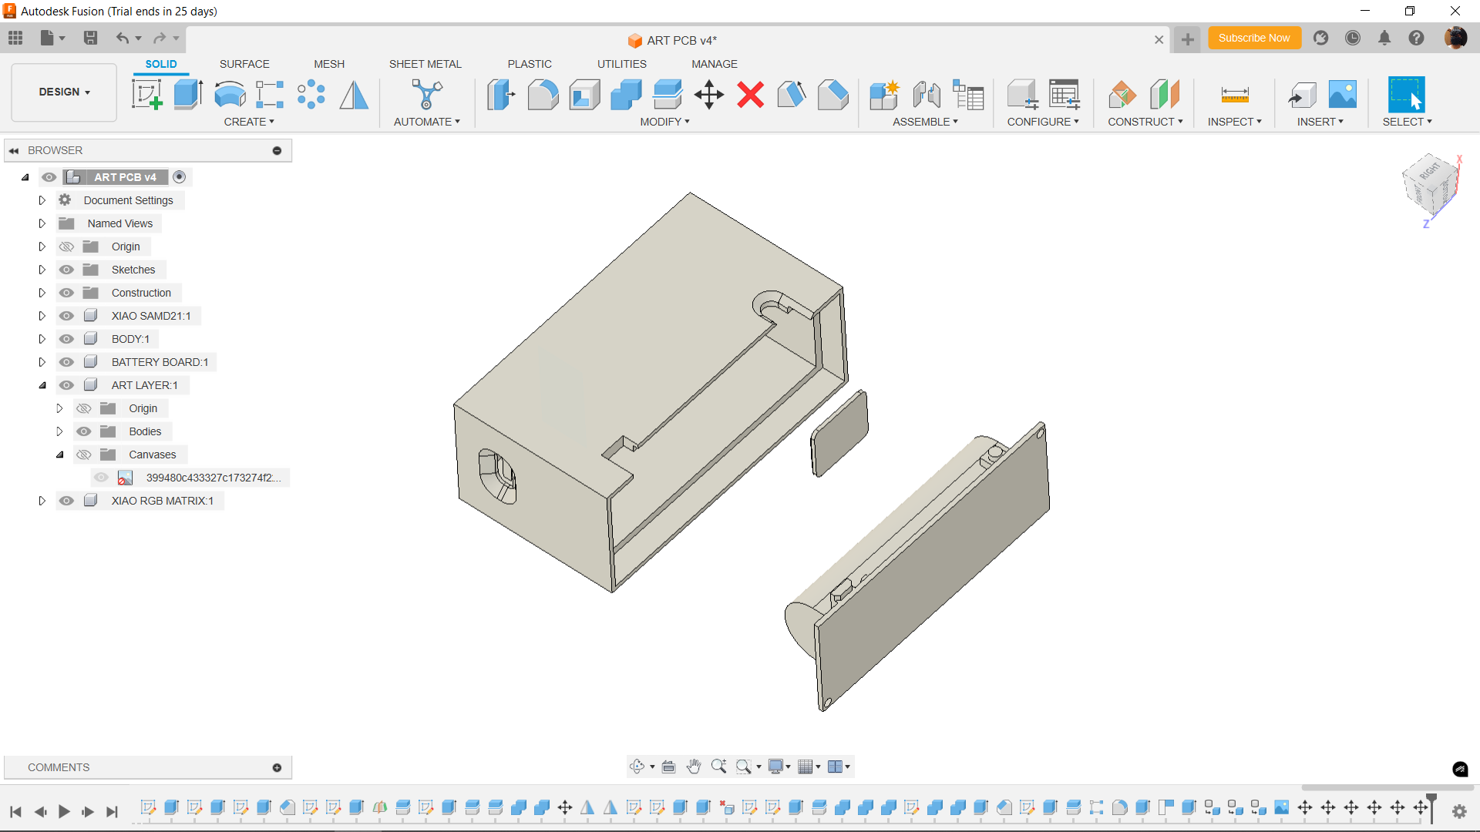Select the ART PCB v4 marker at the timeline's end

(x=1431, y=808)
